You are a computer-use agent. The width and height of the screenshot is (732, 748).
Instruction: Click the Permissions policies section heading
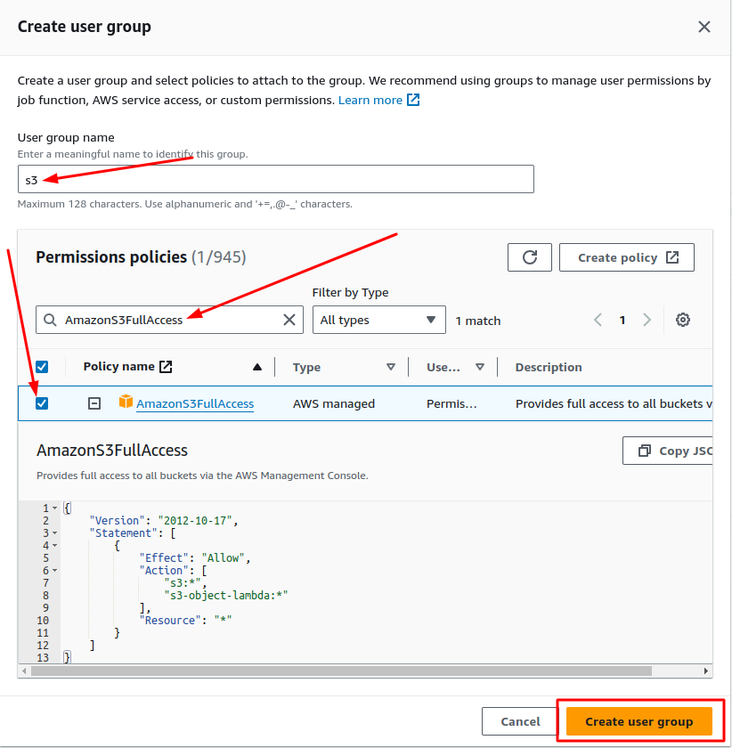[111, 257]
